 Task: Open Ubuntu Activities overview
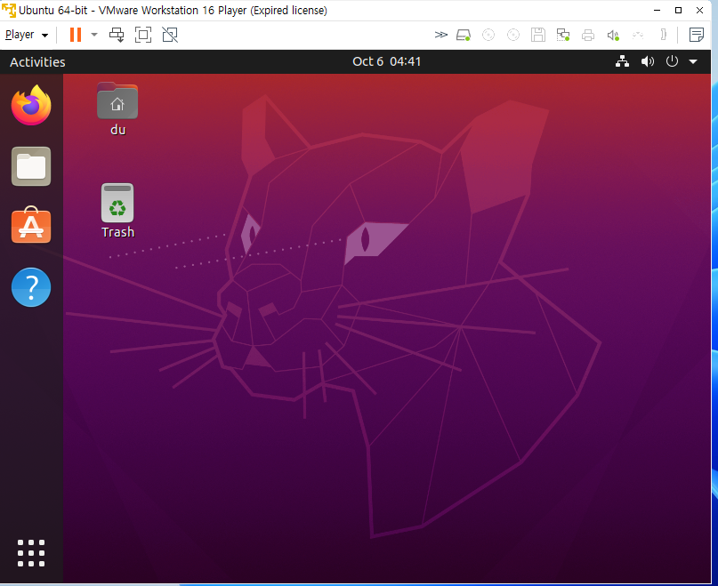[37, 62]
